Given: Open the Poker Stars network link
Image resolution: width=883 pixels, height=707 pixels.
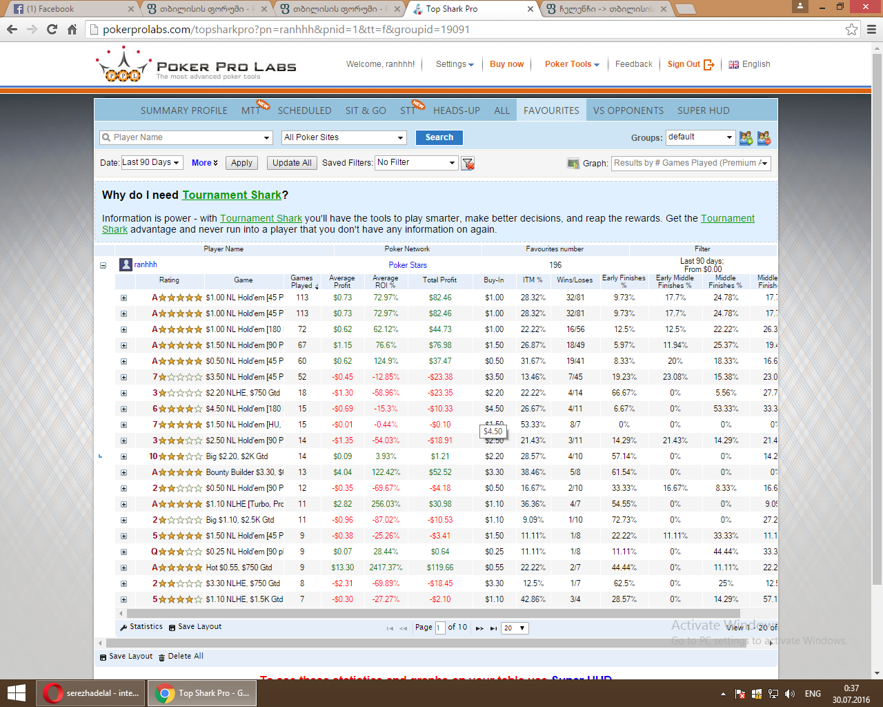Looking at the screenshot, I should [x=408, y=265].
